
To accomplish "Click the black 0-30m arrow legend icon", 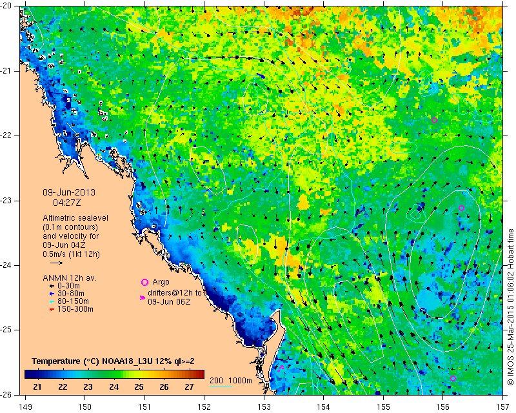I will pos(52,287).
